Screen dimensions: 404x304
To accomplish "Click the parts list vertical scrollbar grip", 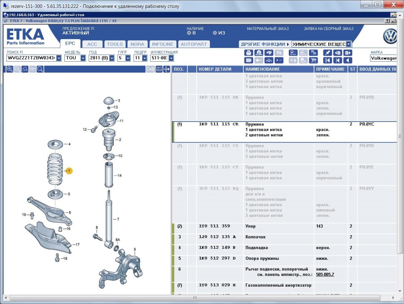I will pyautogui.click(x=400, y=136).
